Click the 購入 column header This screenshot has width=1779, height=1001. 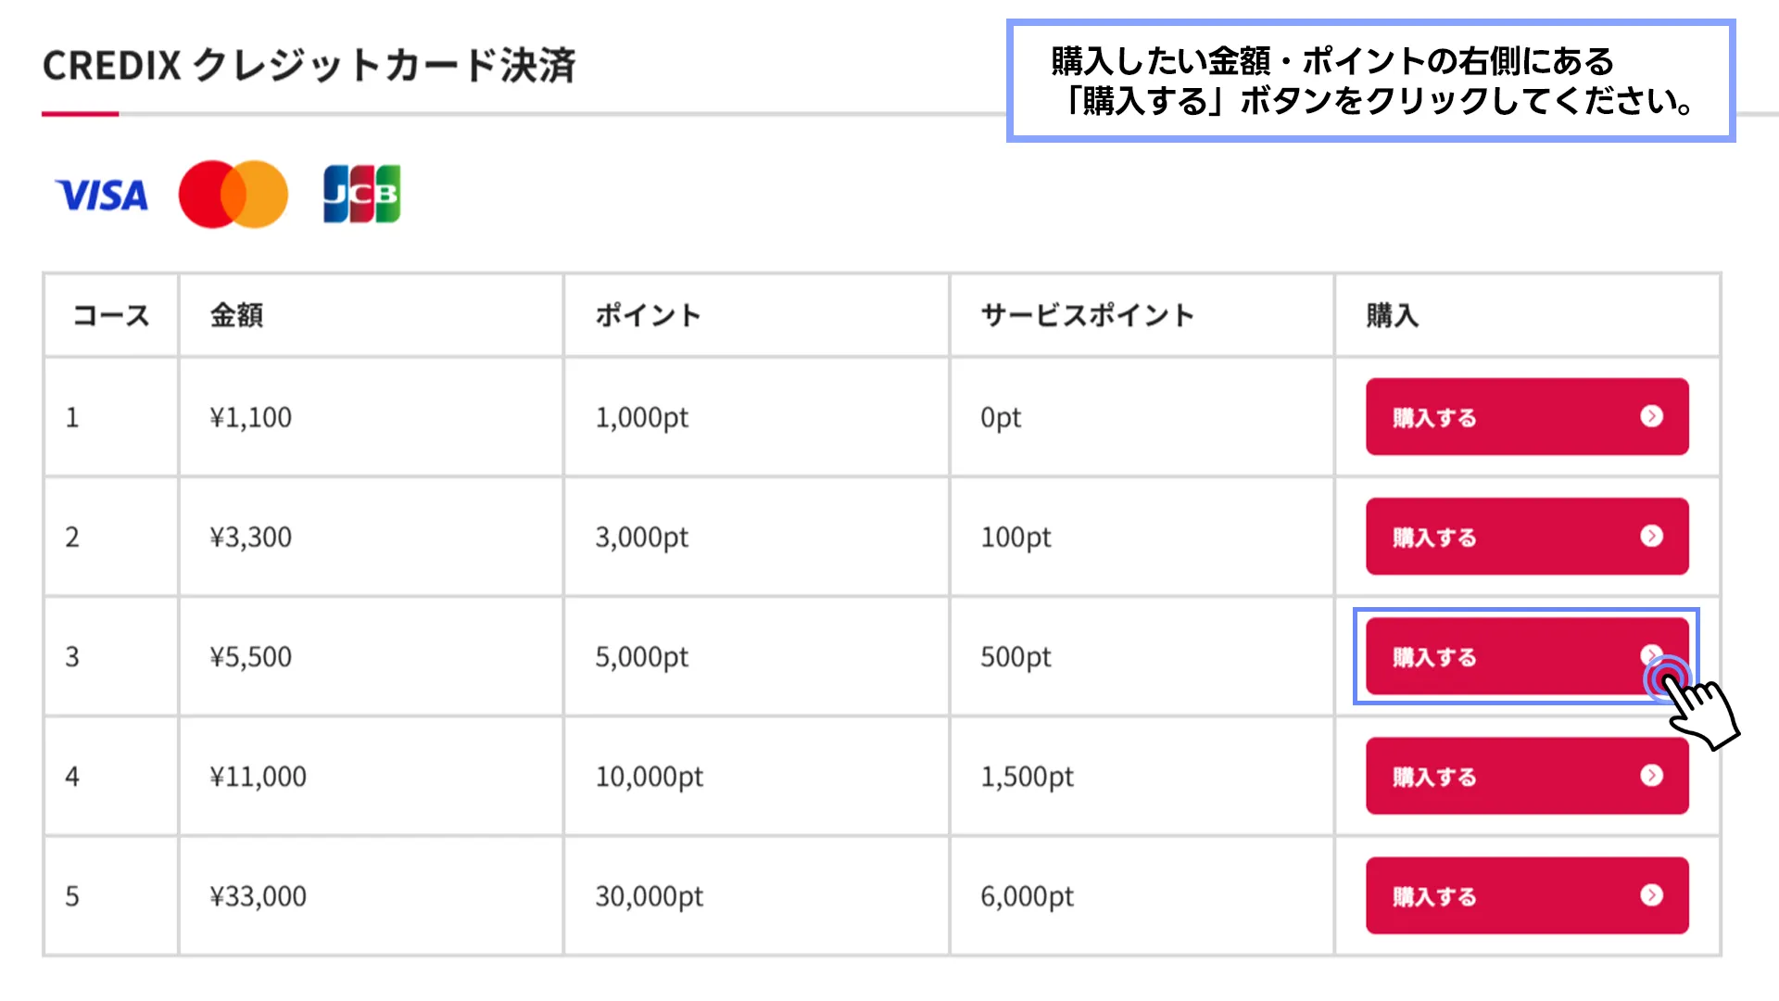1393,315
